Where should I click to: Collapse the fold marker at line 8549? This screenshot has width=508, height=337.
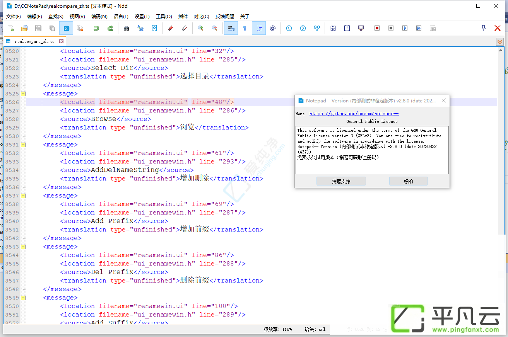(x=23, y=298)
